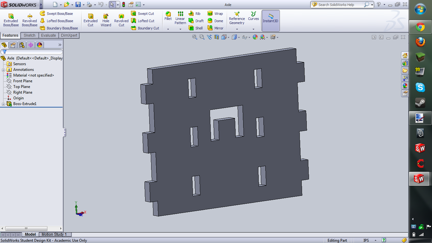
Task: Select Swept Cut feature
Action: coord(143,14)
